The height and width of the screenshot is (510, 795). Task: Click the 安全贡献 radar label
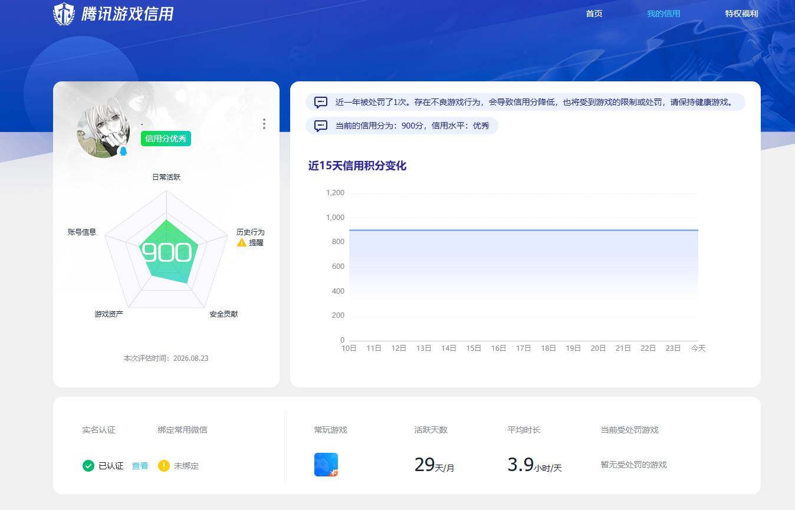tap(224, 314)
